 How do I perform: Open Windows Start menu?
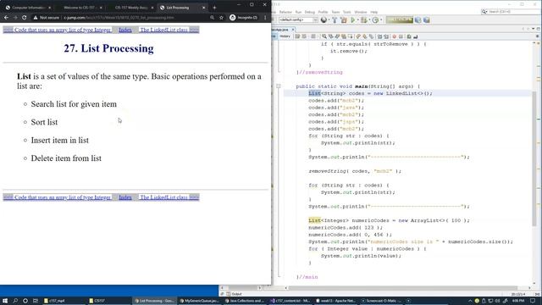(x=5, y=301)
